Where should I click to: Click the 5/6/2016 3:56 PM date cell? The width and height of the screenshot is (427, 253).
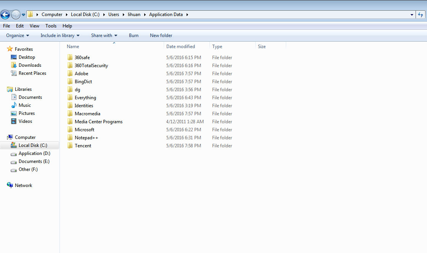(184, 90)
